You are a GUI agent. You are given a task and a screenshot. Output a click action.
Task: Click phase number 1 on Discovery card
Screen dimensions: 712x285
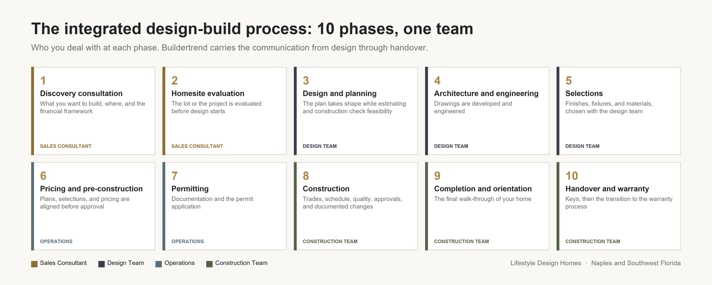[x=43, y=81]
